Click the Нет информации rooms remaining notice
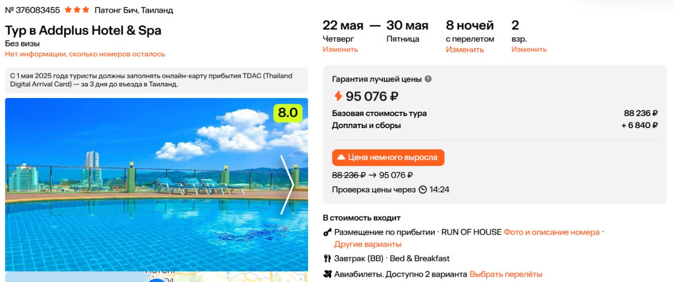This screenshot has width=674, height=282. pyautogui.click(x=85, y=54)
